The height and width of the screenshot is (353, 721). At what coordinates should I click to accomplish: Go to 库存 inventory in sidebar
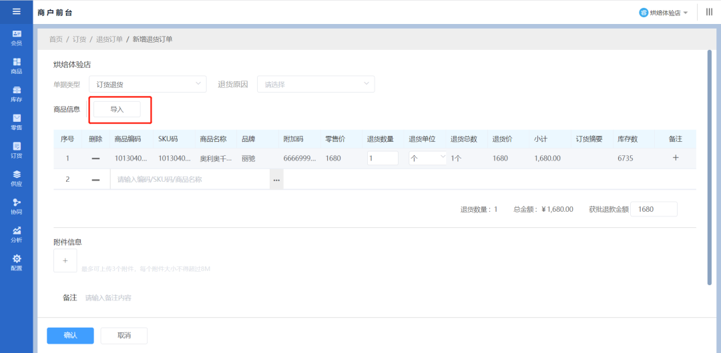[16, 94]
